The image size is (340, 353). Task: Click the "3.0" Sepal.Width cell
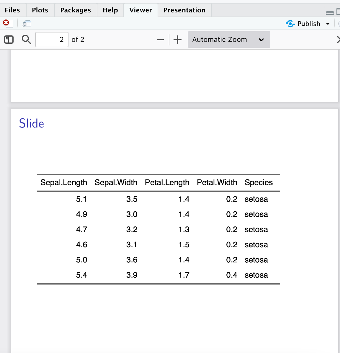132,214
